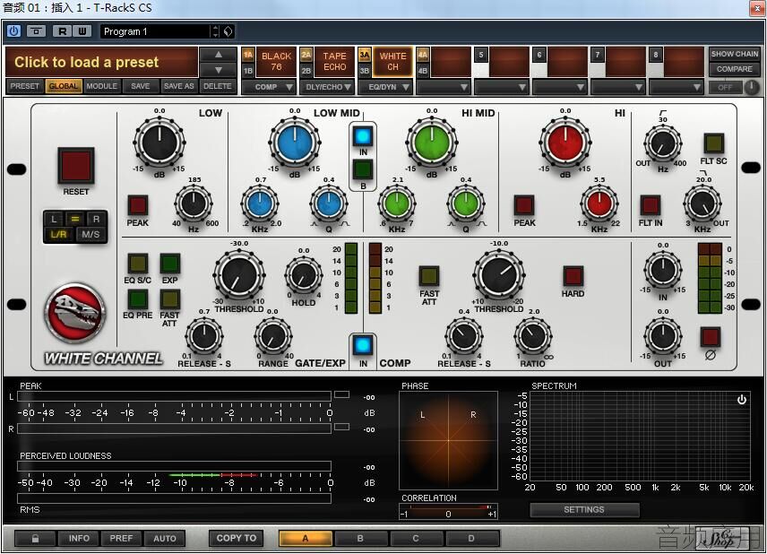Screen dimensions: 767x554
Task: Click the White Channel dinosaur logo
Action: pos(75,313)
